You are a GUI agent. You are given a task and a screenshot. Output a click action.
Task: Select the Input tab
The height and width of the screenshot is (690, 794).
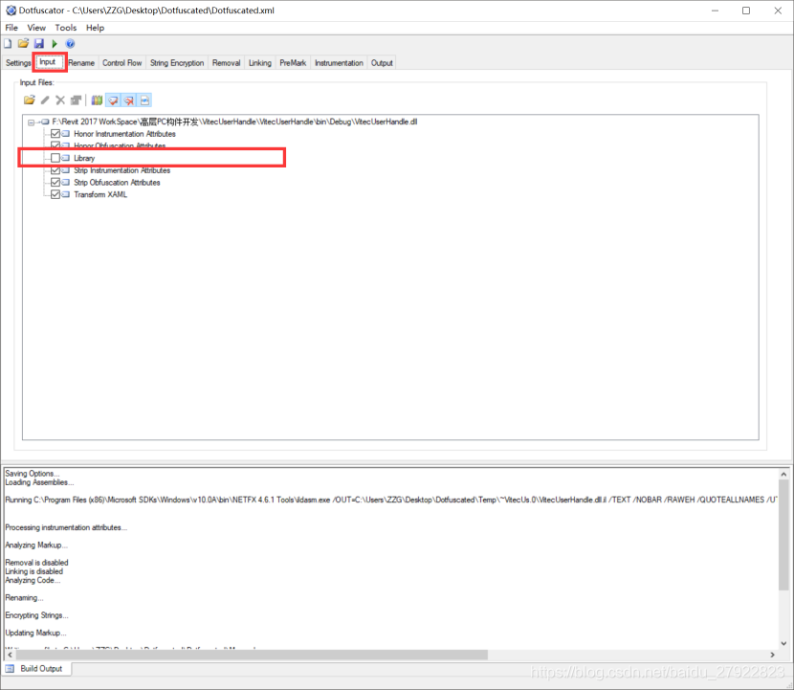50,62
